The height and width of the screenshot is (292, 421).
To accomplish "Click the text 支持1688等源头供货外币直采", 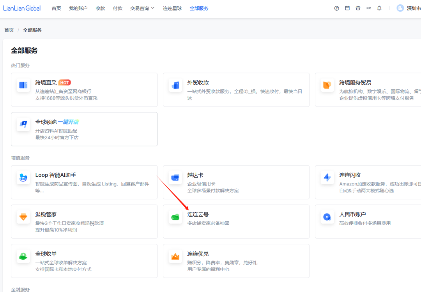I will click(66, 98).
